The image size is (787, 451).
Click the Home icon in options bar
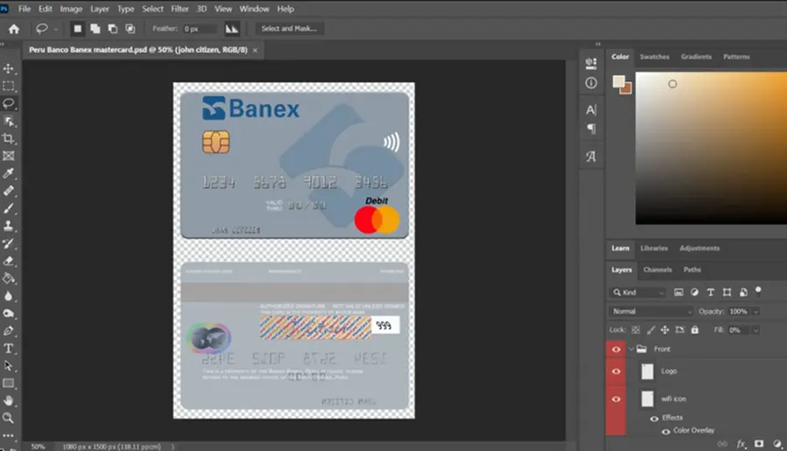pos(14,29)
